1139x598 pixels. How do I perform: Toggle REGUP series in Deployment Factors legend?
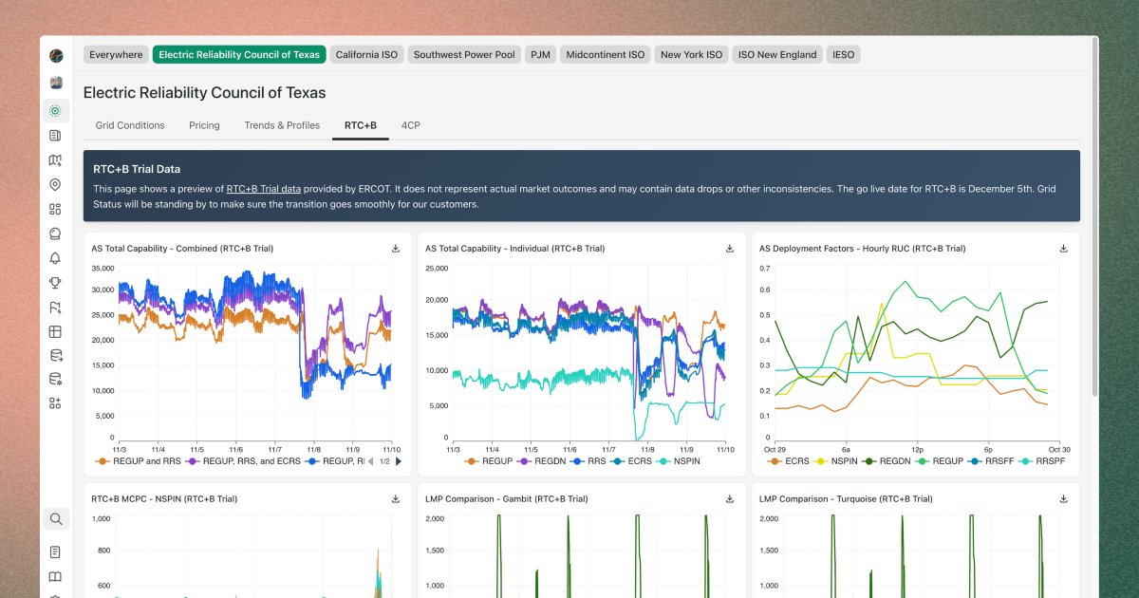[x=939, y=461]
